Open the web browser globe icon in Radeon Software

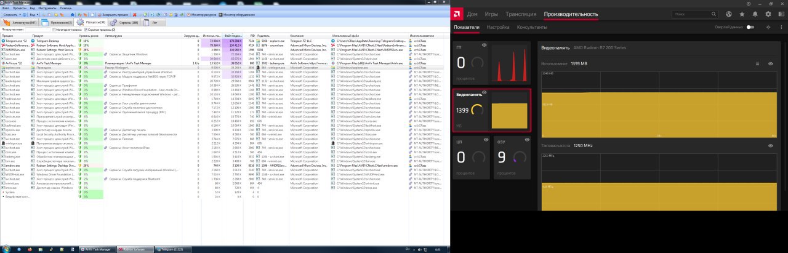729,14
